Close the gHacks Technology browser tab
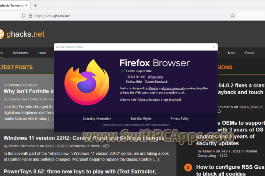 click(x=26, y=5)
